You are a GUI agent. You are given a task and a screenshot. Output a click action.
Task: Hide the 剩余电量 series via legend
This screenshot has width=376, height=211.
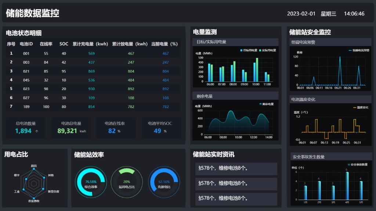tap(261, 104)
